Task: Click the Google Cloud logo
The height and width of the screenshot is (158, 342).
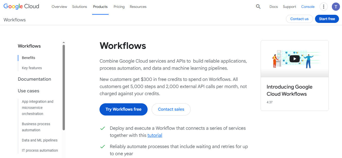Action: tap(21, 6)
